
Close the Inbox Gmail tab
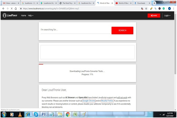pyautogui.click(x=18, y=3)
